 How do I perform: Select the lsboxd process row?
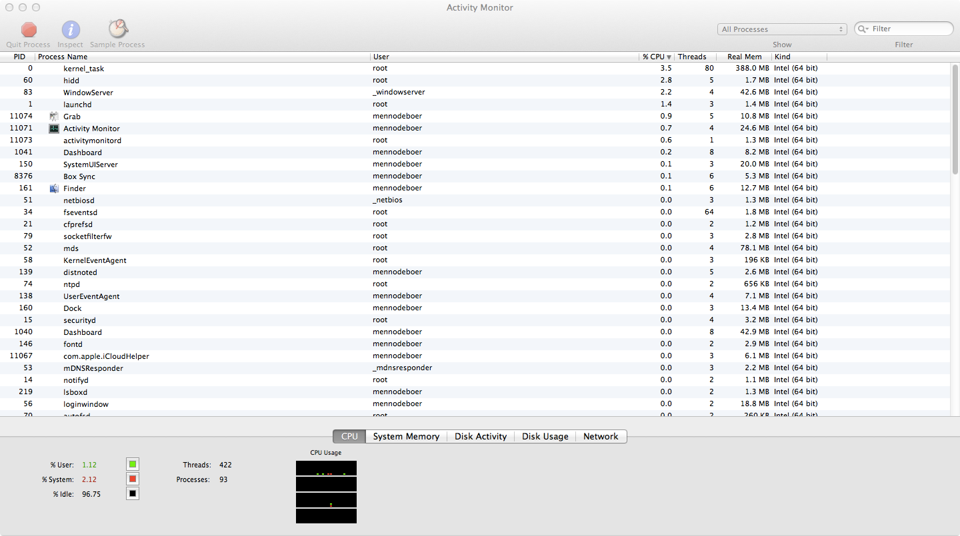click(x=475, y=392)
